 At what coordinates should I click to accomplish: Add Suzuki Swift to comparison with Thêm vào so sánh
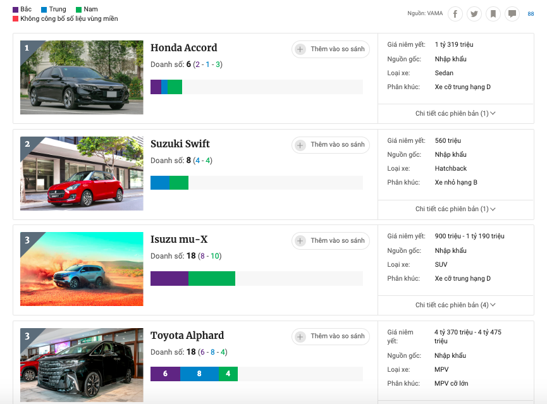(x=330, y=145)
